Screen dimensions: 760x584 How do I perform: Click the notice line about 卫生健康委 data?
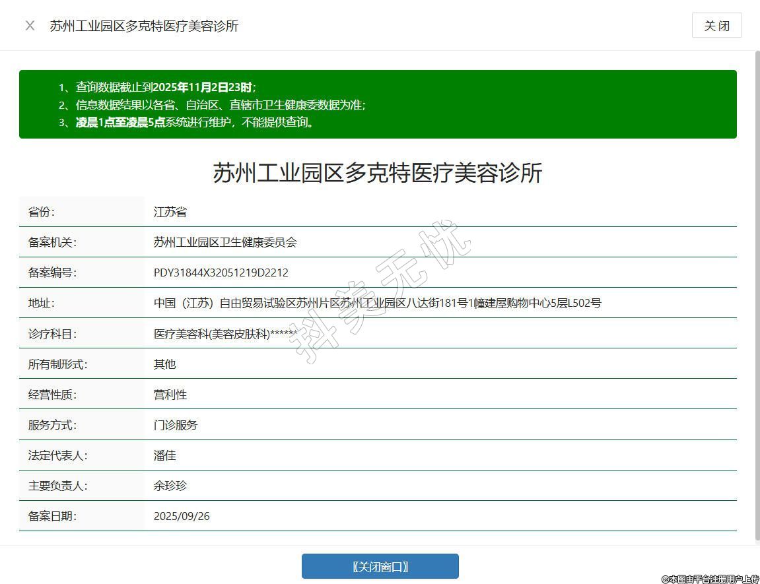tap(220, 105)
